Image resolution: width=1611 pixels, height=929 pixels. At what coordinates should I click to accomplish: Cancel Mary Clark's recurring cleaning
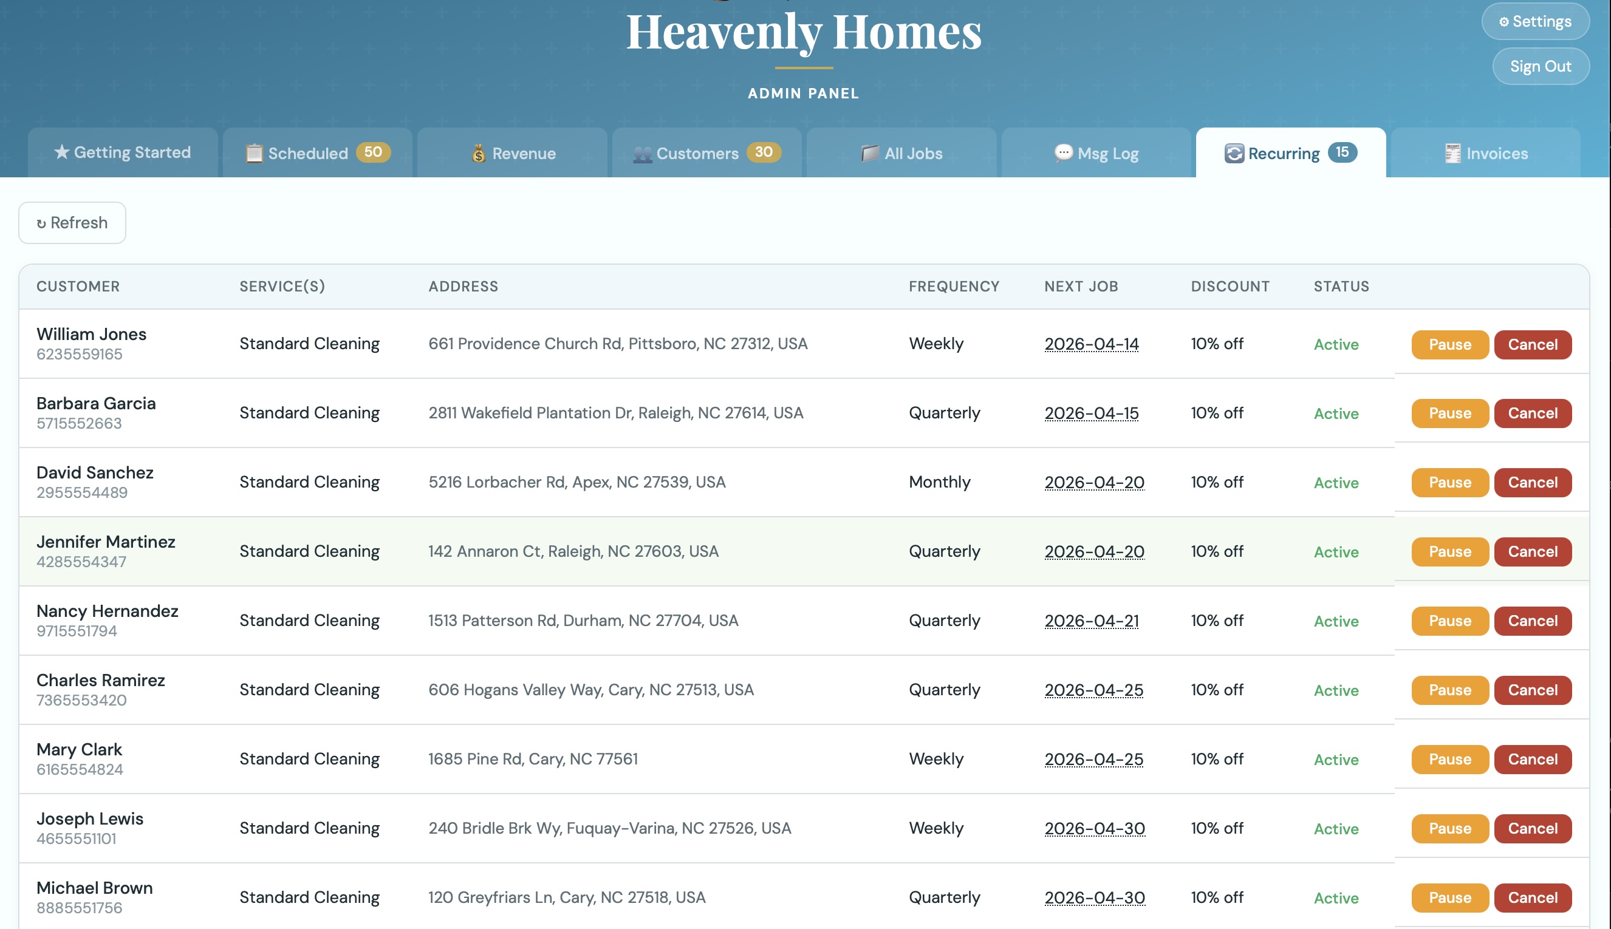click(x=1533, y=758)
